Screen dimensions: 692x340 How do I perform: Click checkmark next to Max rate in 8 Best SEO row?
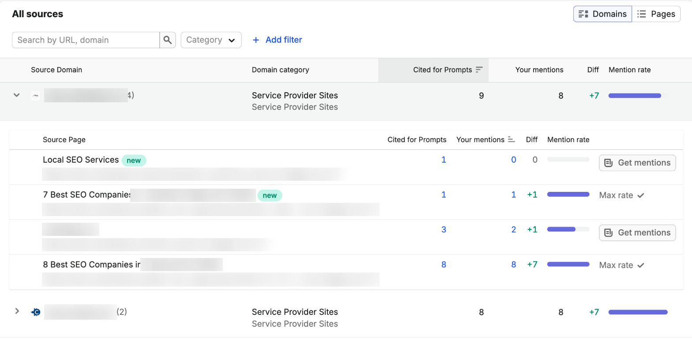point(641,265)
